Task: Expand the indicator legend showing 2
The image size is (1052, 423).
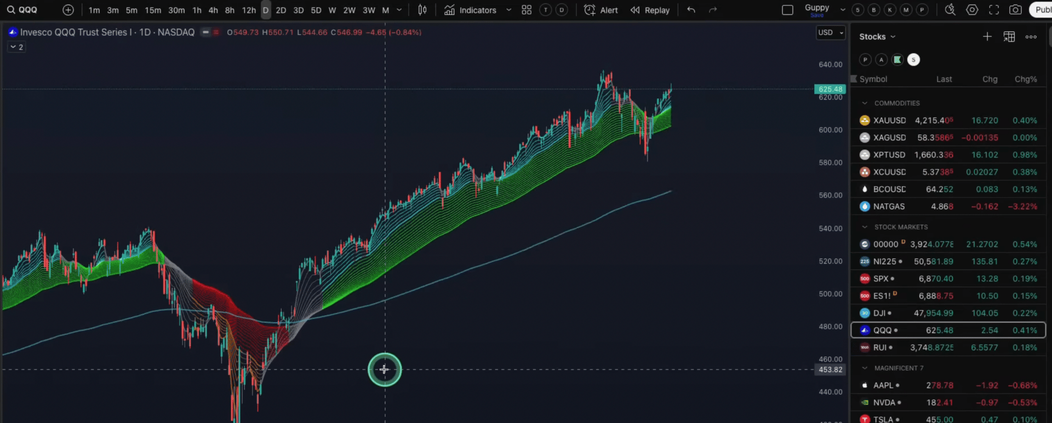Action: (x=16, y=47)
